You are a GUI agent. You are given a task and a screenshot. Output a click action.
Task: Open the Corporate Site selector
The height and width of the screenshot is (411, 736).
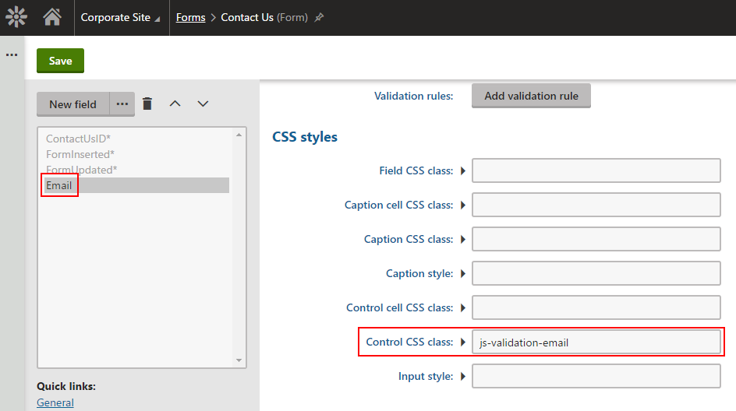pyautogui.click(x=121, y=17)
